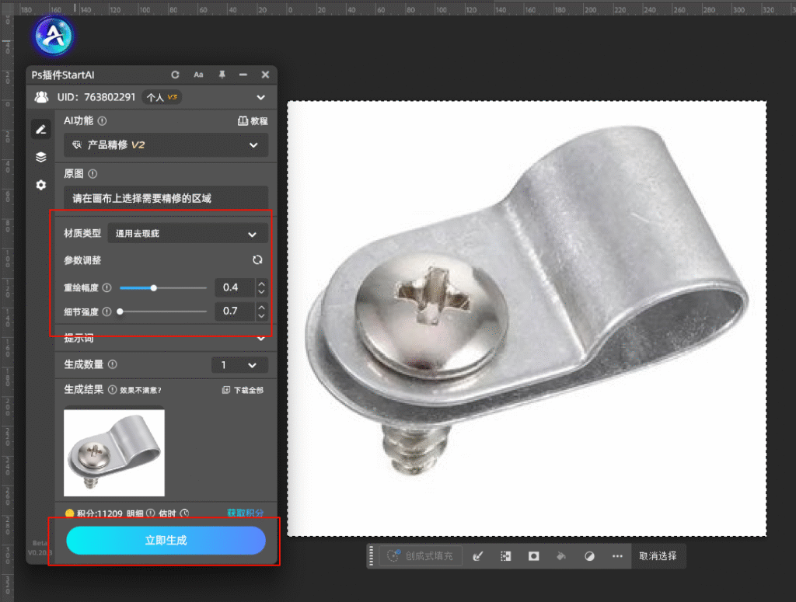
Task: Reset parameters with the 参数调整 refresh icon
Action: [257, 260]
